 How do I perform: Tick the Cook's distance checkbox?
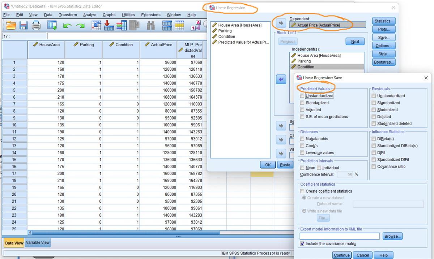tap(302, 146)
